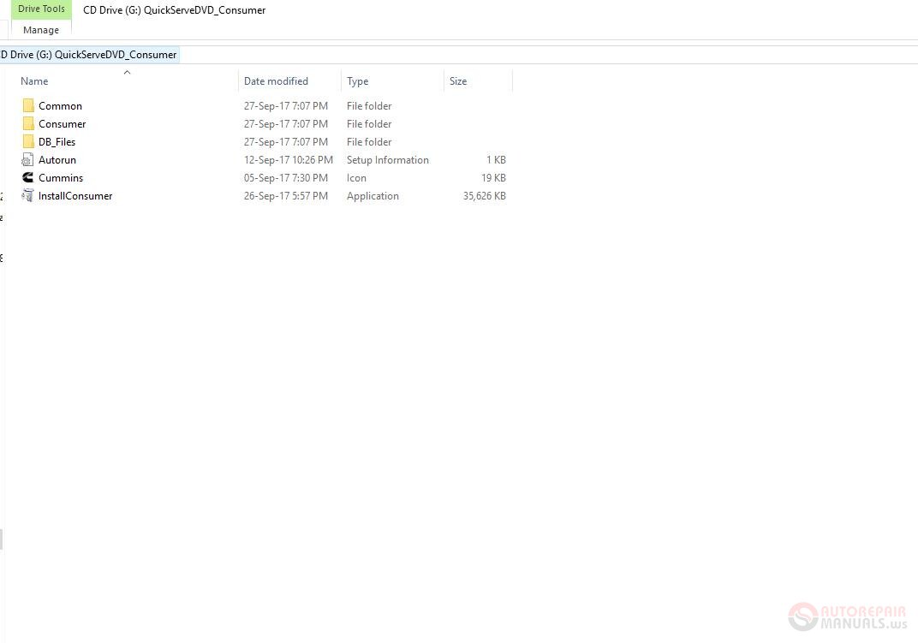Screen dimensions: 918x643
Task: Select the file name Autorun
Action: (57, 160)
